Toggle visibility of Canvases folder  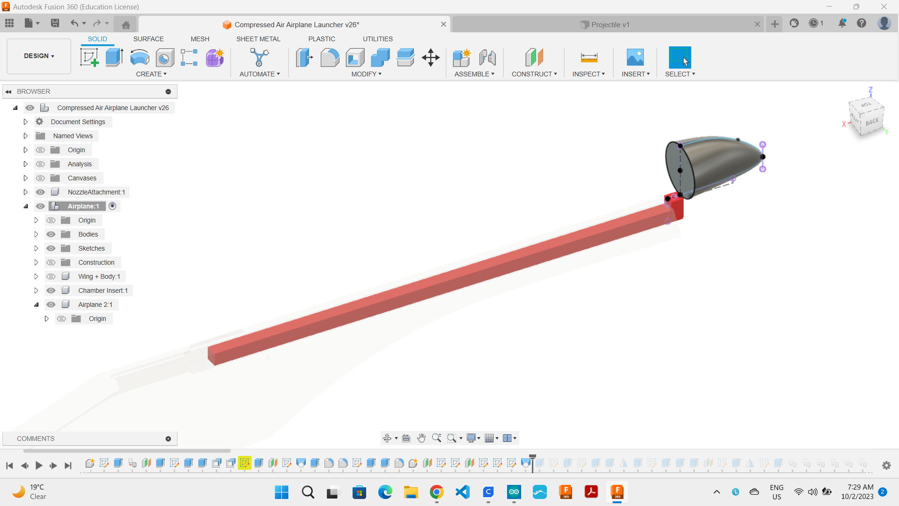pos(41,178)
